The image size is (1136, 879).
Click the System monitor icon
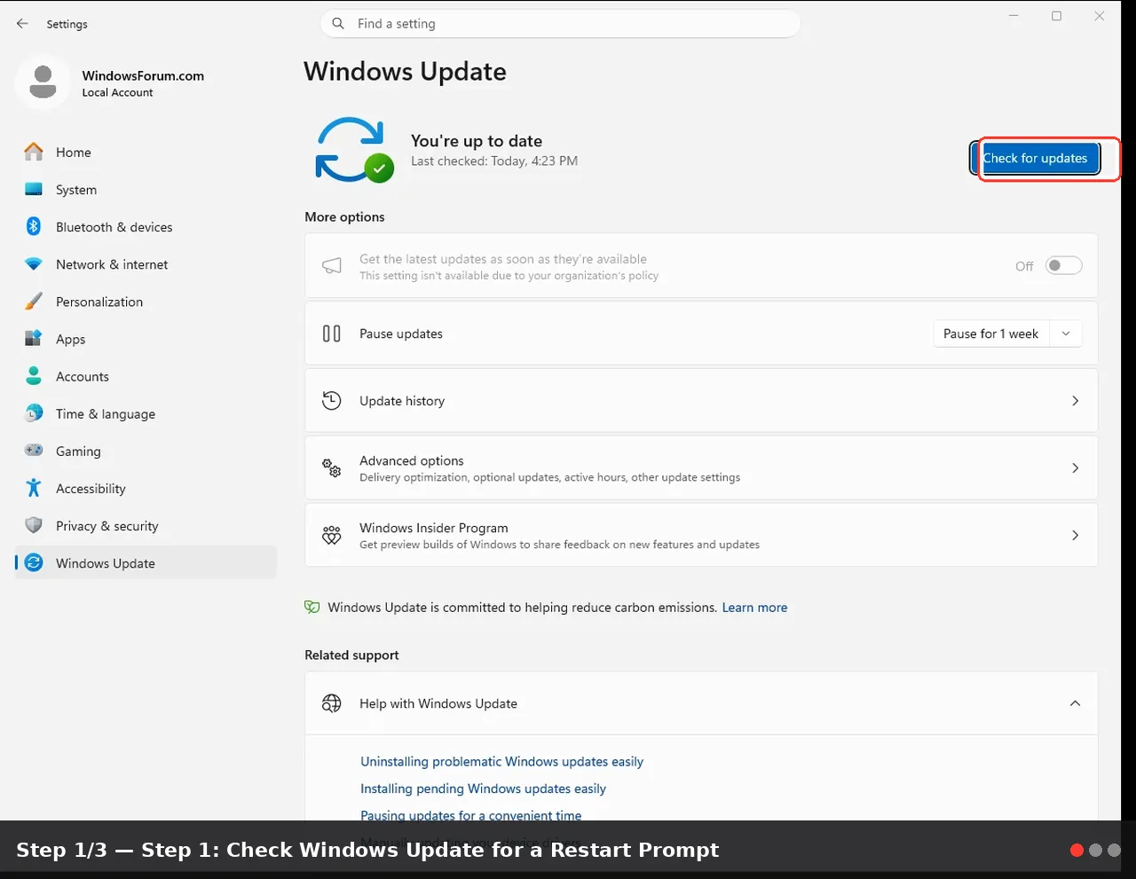(x=34, y=189)
